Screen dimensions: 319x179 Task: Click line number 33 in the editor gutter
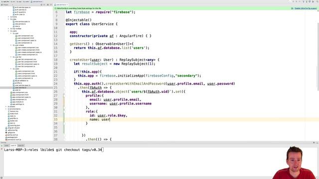click(55, 119)
